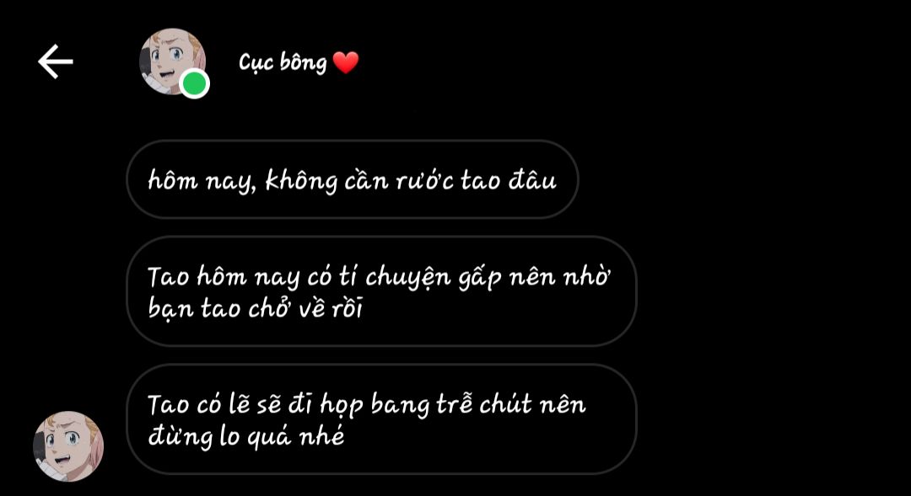
Task: Select the message "hôm nay, không cần rước tao đâu"
Action: pos(352,180)
